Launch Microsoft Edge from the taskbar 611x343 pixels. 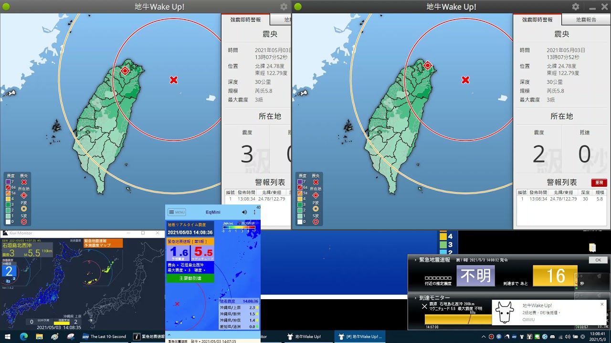point(24,336)
